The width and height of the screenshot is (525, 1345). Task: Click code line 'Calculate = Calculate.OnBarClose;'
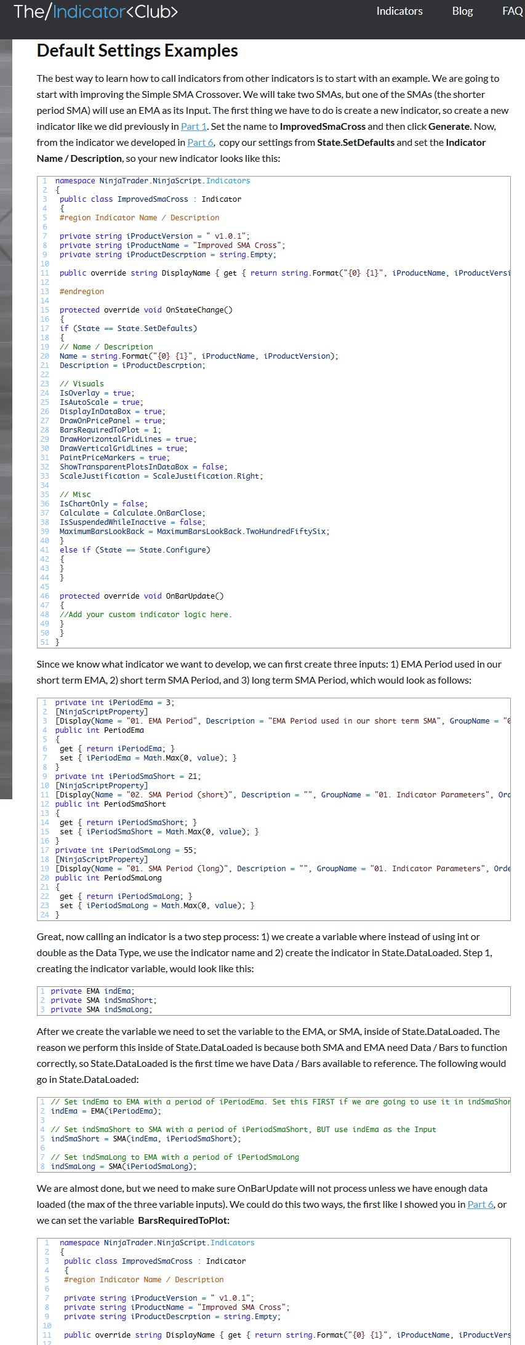(x=132, y=513)
